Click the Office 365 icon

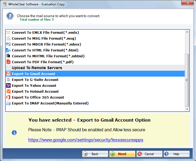coord(8,97)
